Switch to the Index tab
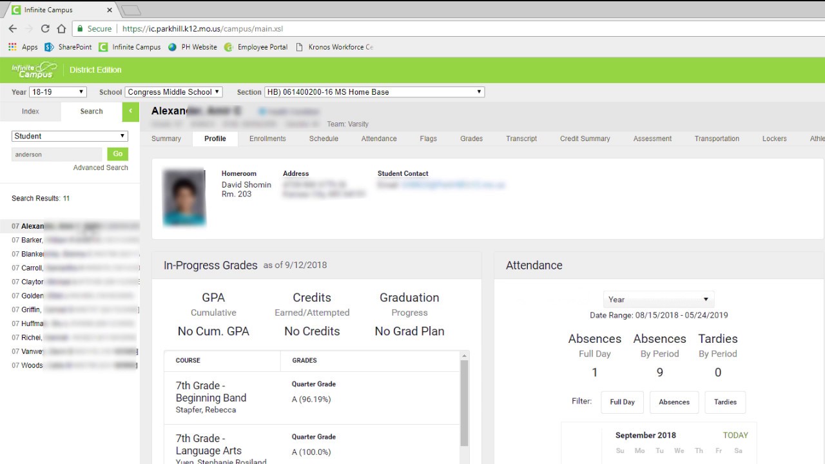Screen dimensions: 825x464 [30, 111]
